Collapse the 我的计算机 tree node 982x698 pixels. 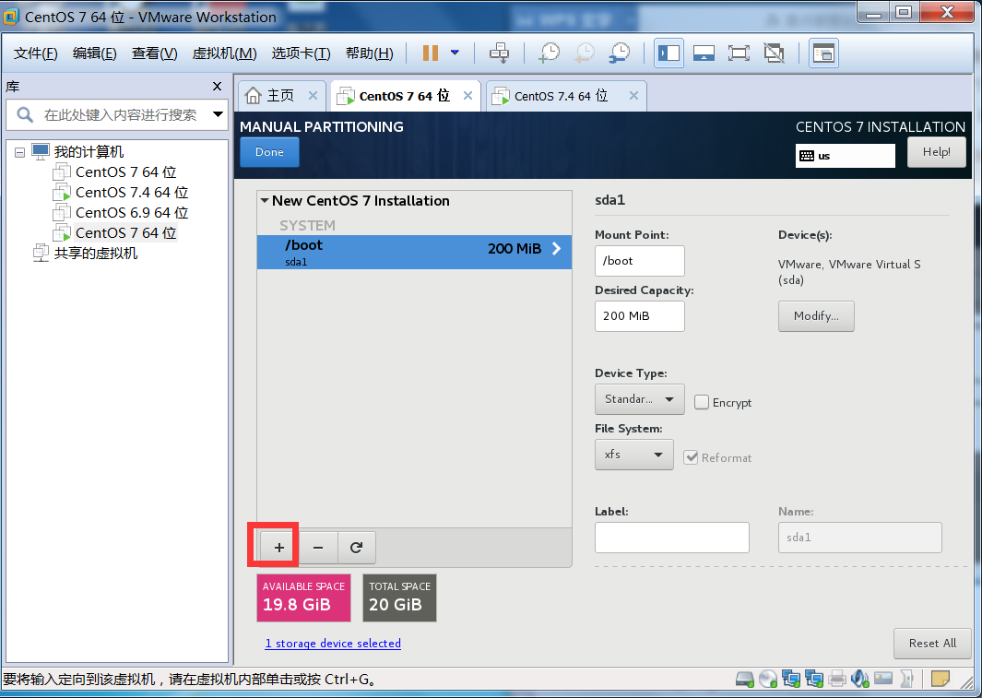19,152
